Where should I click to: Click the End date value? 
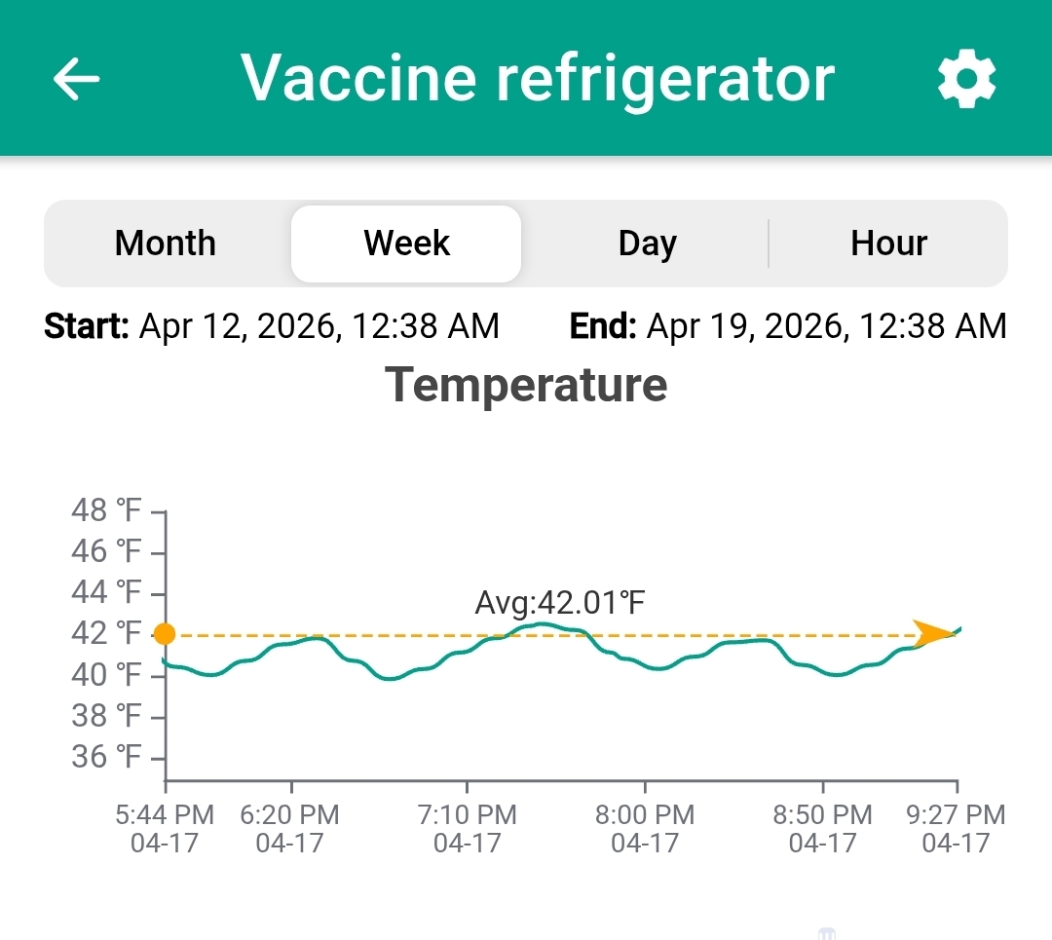(x=826, y=326)
